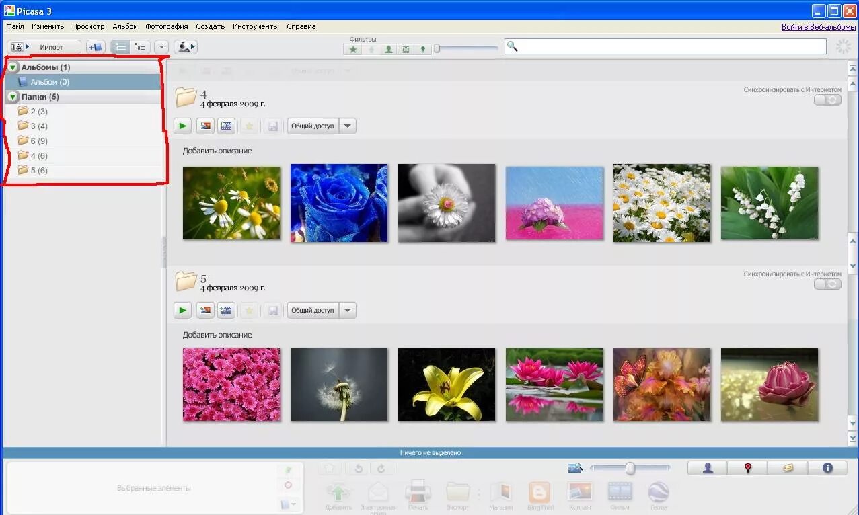Select folder 2 (3) in sidebar

(83, 112)
